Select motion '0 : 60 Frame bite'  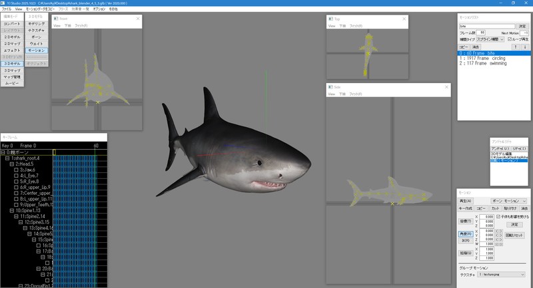494,53
